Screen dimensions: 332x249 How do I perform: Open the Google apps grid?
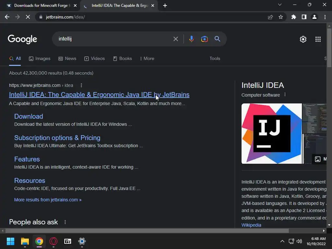(318, 39)
